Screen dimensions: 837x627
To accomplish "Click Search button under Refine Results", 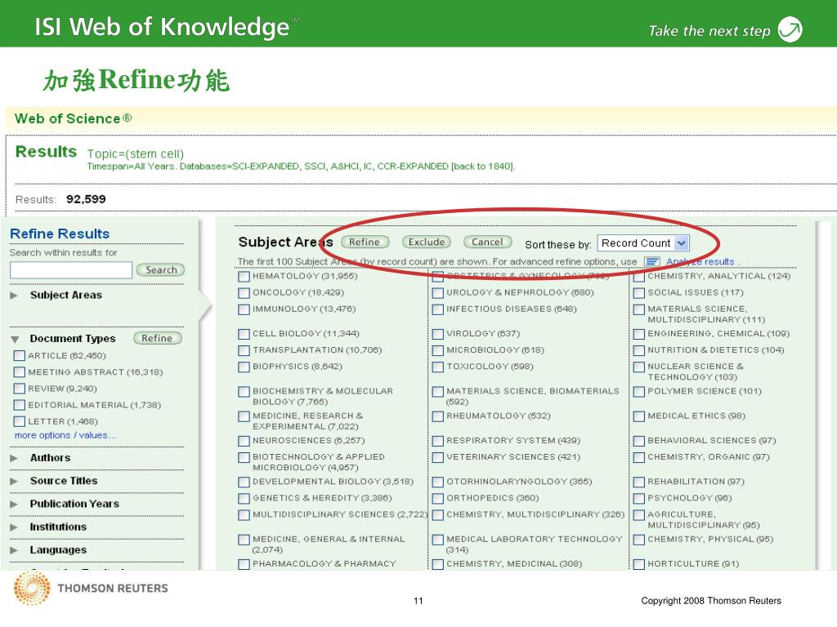I will [x=161, y=269].
